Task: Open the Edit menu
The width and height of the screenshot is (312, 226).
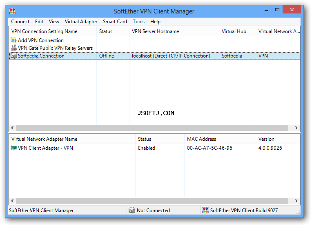Action: 39,22
